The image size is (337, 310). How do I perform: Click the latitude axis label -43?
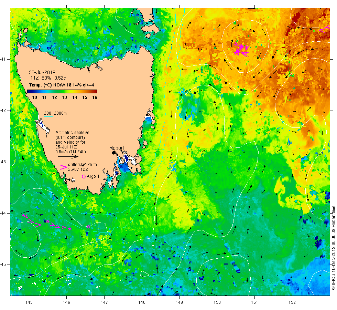[x=3, y=162]
